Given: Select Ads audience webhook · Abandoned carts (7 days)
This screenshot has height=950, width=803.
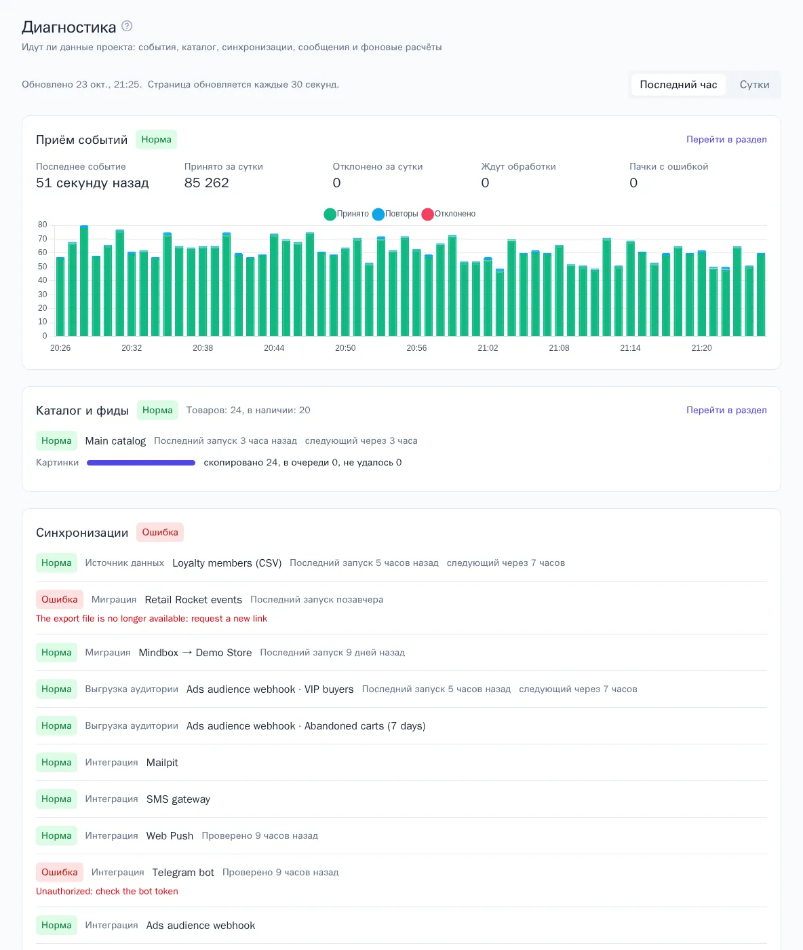Looking at the screenshot, I should tap(306, 726).
